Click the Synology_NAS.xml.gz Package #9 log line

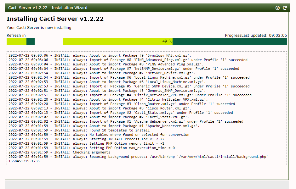tap(100, 55)
